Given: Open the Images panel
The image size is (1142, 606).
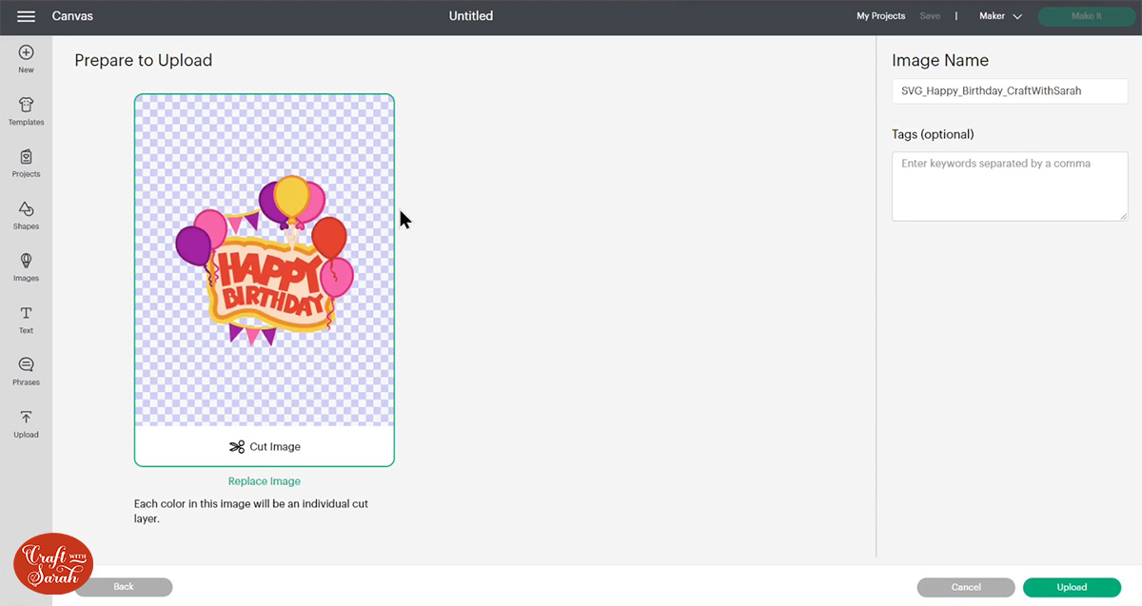Looking at the screenshot, I should pos(26,266).
